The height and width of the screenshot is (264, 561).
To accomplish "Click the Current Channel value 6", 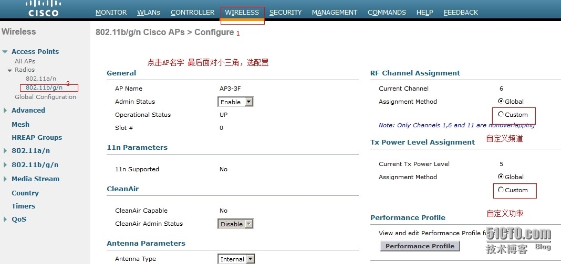I will (502, 89).
